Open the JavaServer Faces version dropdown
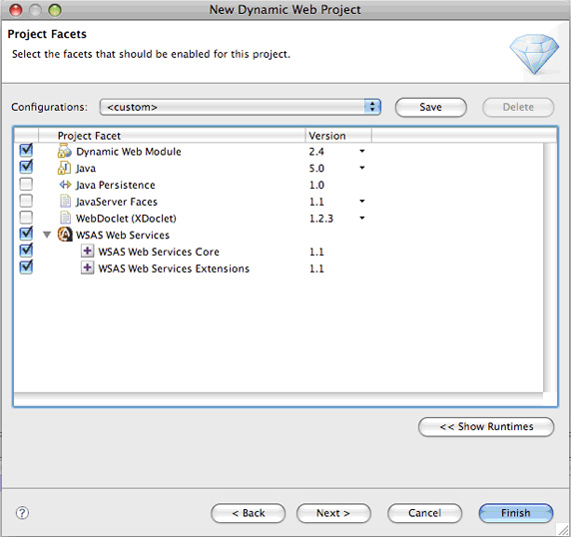This screenshot has height=537, width=571. pos(362,202)
